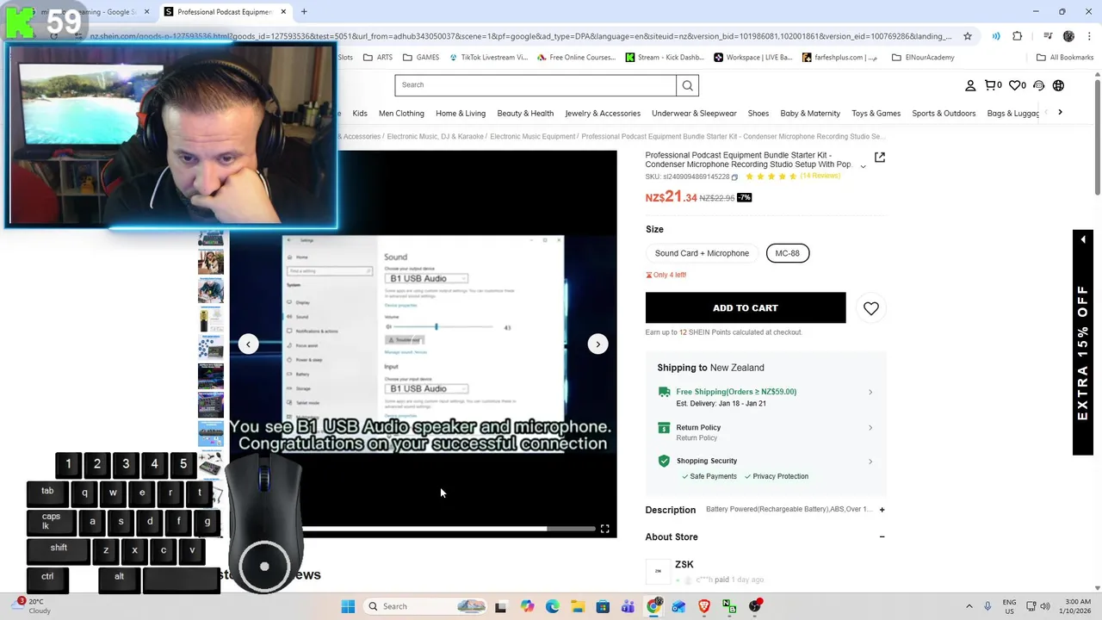1102x620 pixels.
Task: Go to the previous product image
Action: tap(248, 344)
